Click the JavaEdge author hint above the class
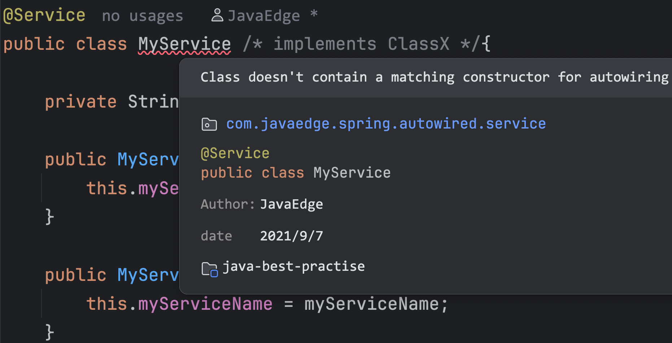Image resolution: width=672 pixels, height=343 pixels. [x=264, y=16]
